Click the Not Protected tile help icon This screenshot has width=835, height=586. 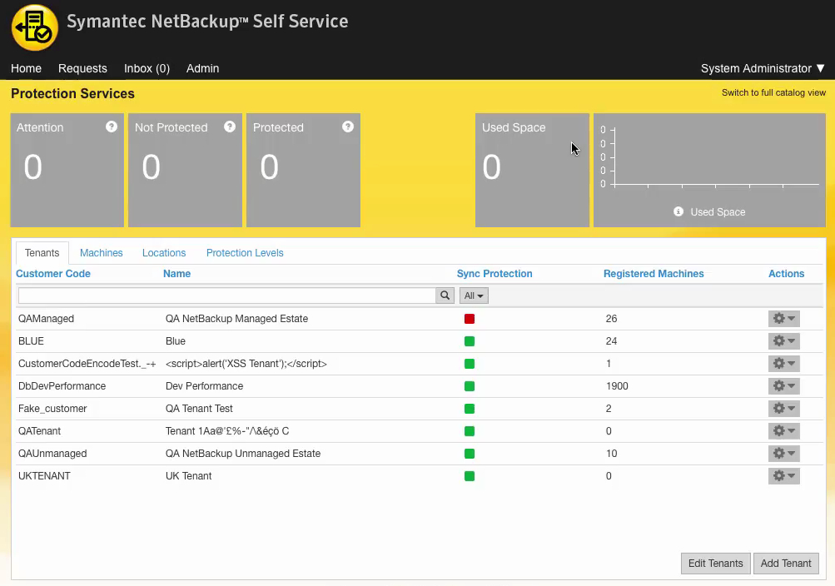[230, 127]
